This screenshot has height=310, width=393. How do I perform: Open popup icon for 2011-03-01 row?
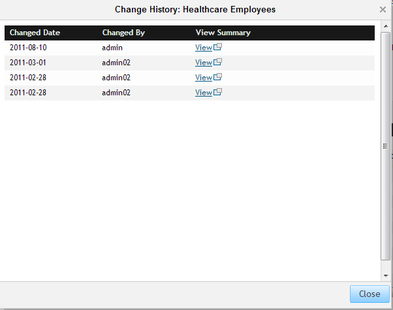click(217, 62)
